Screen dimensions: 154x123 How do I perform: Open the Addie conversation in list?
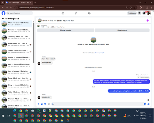click(16, 93)
